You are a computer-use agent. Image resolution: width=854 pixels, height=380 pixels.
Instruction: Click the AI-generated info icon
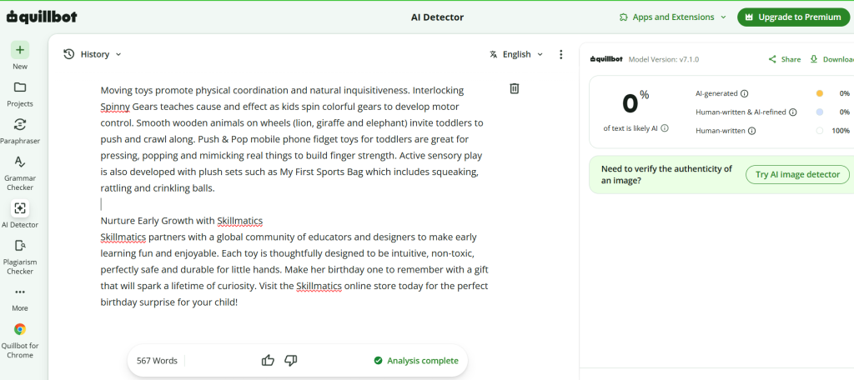pyautogui.click(x=744, y=93)
